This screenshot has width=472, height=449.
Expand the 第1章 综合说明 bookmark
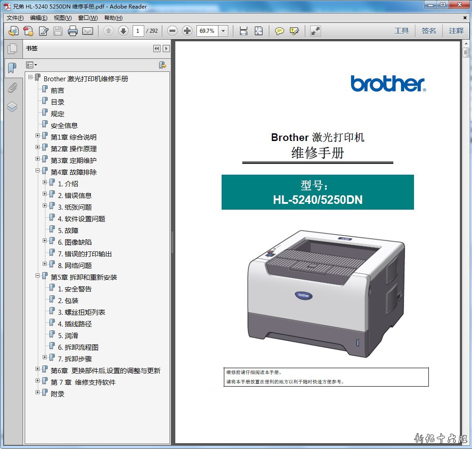click(x=38, y=135)
